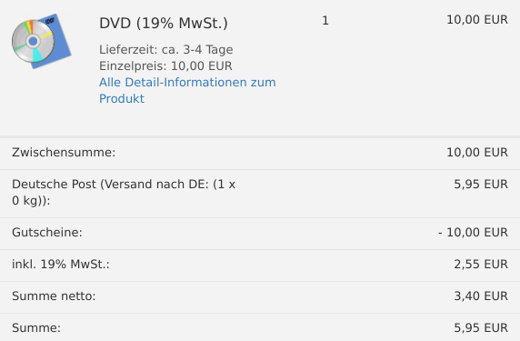Click the DVD product thumbnail image
This screenshot has width=520, height=341.
click(42, 41)
